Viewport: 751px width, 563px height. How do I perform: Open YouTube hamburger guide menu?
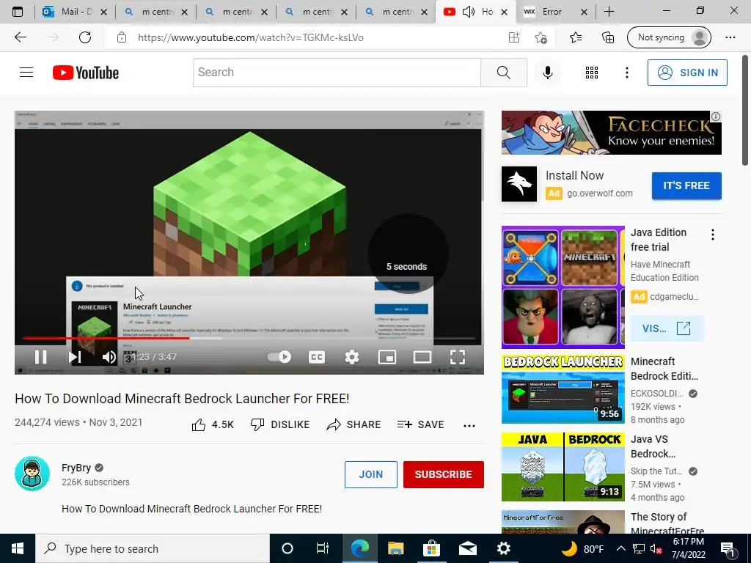point(26,73)
